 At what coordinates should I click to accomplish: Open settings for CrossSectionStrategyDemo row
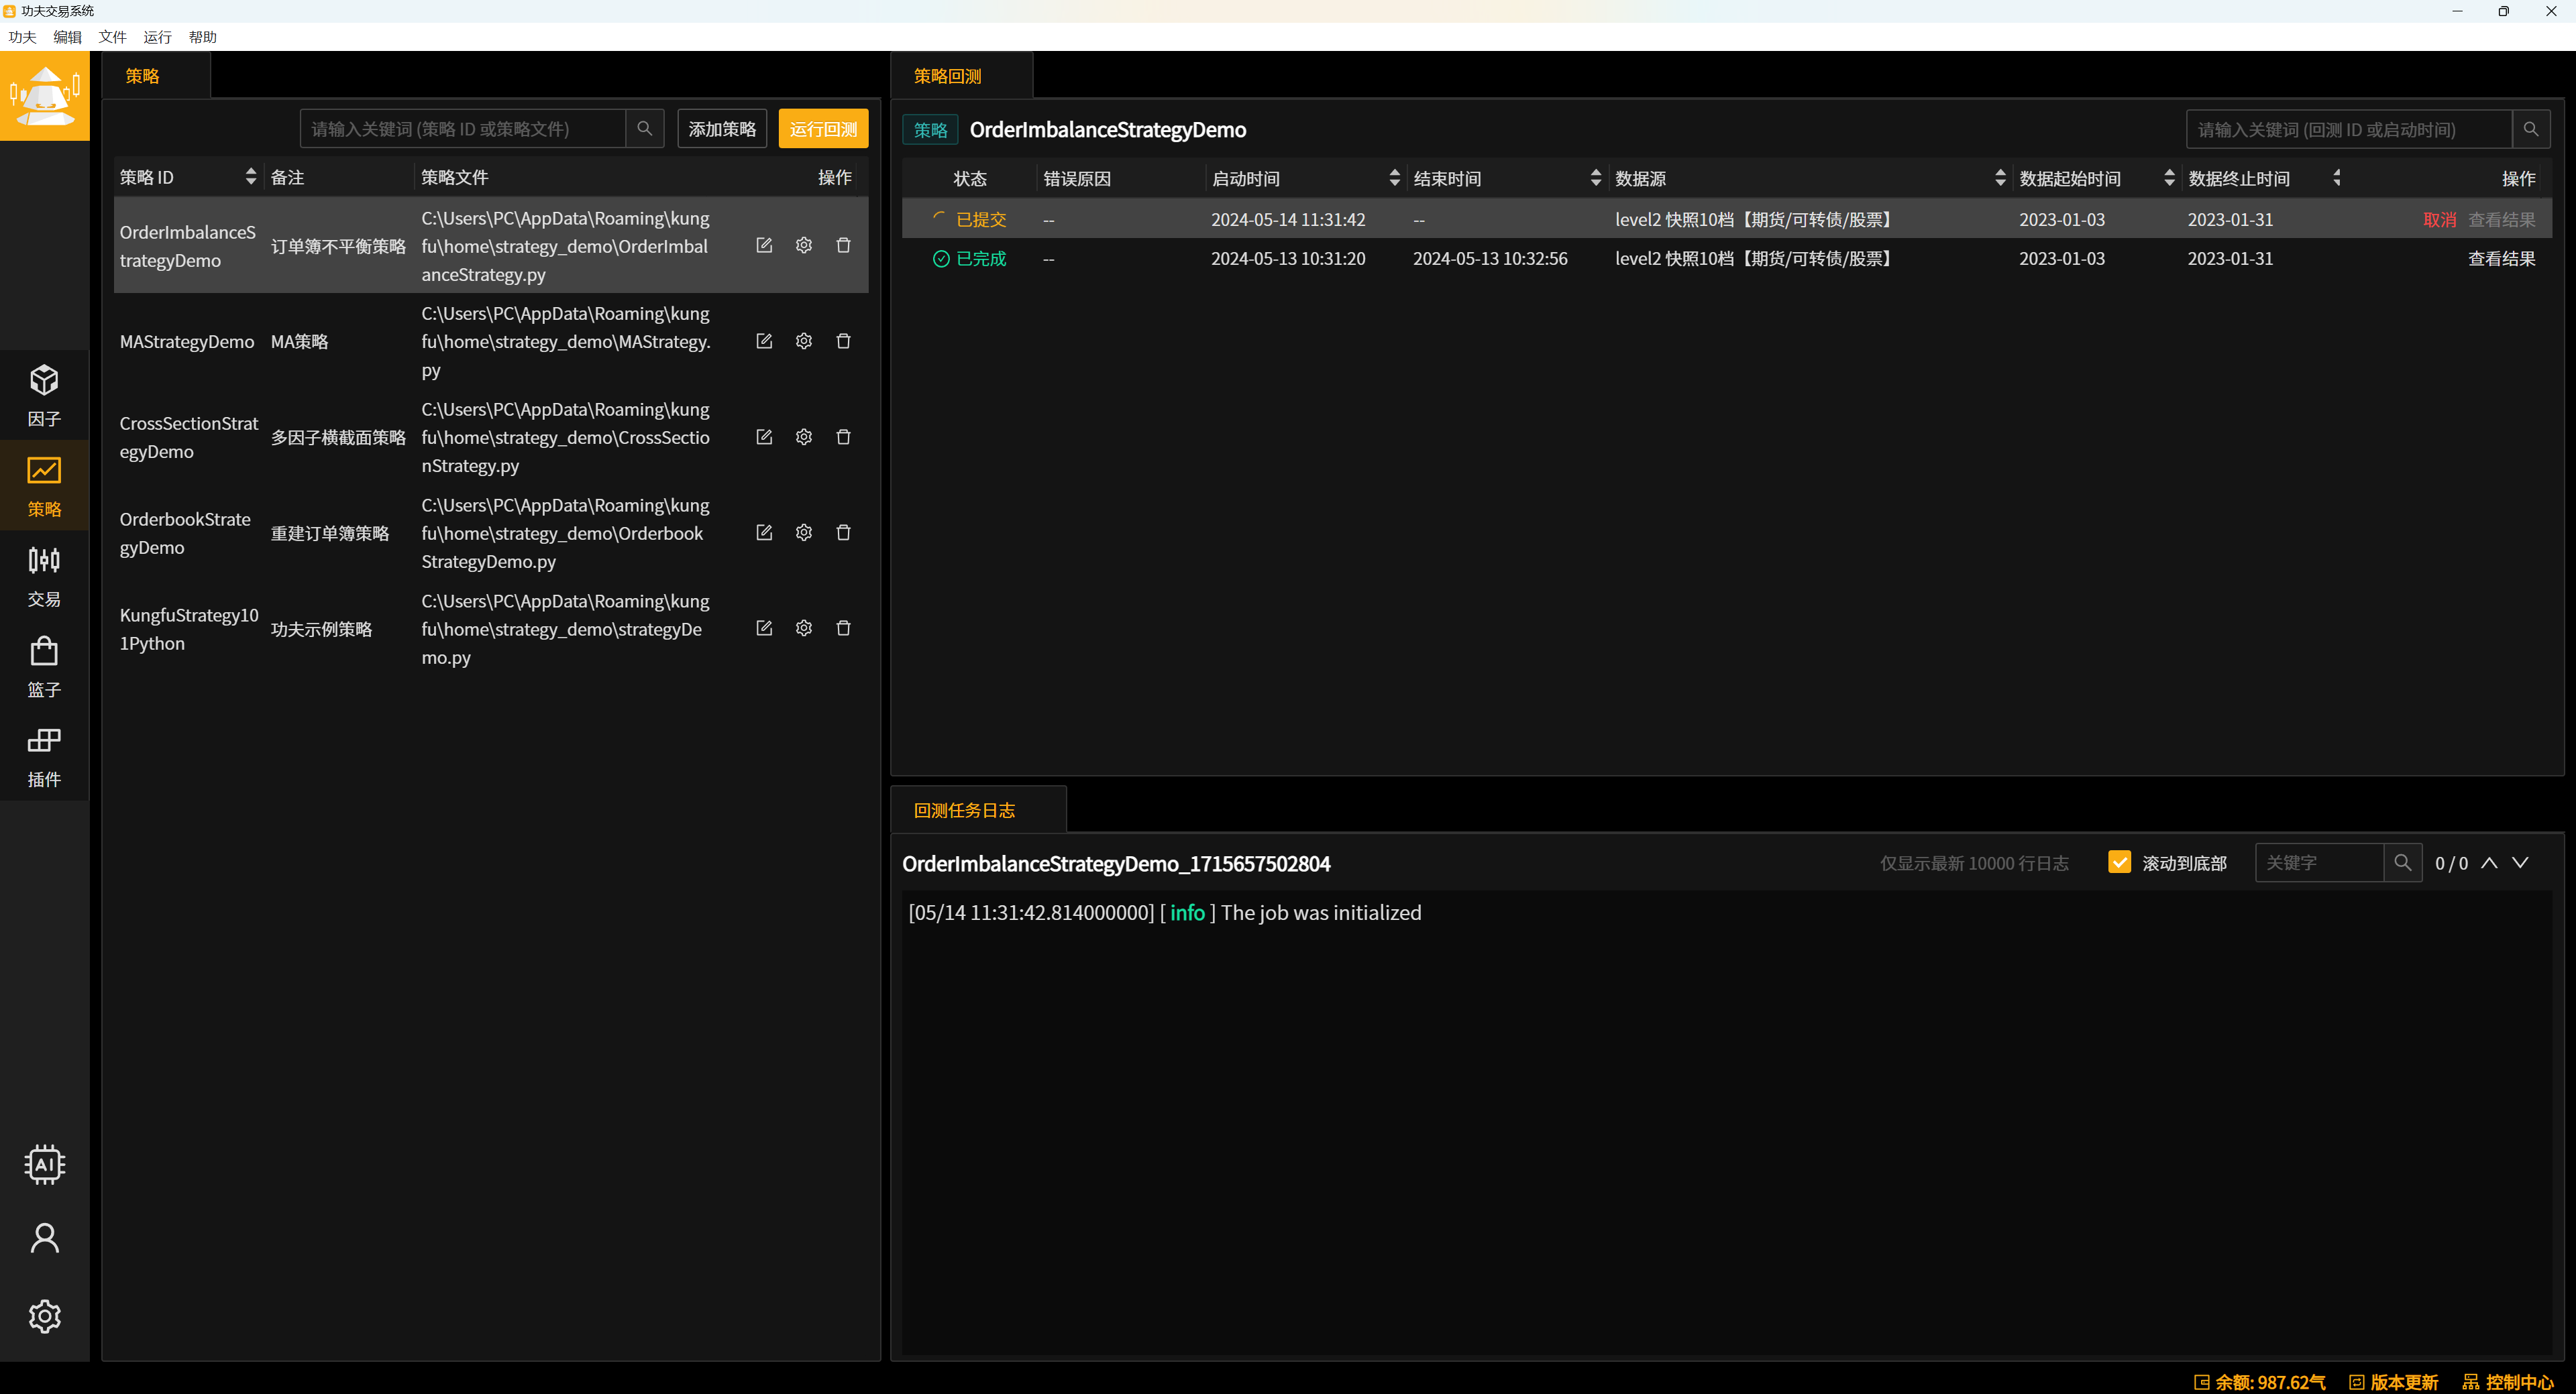point(804,437)
